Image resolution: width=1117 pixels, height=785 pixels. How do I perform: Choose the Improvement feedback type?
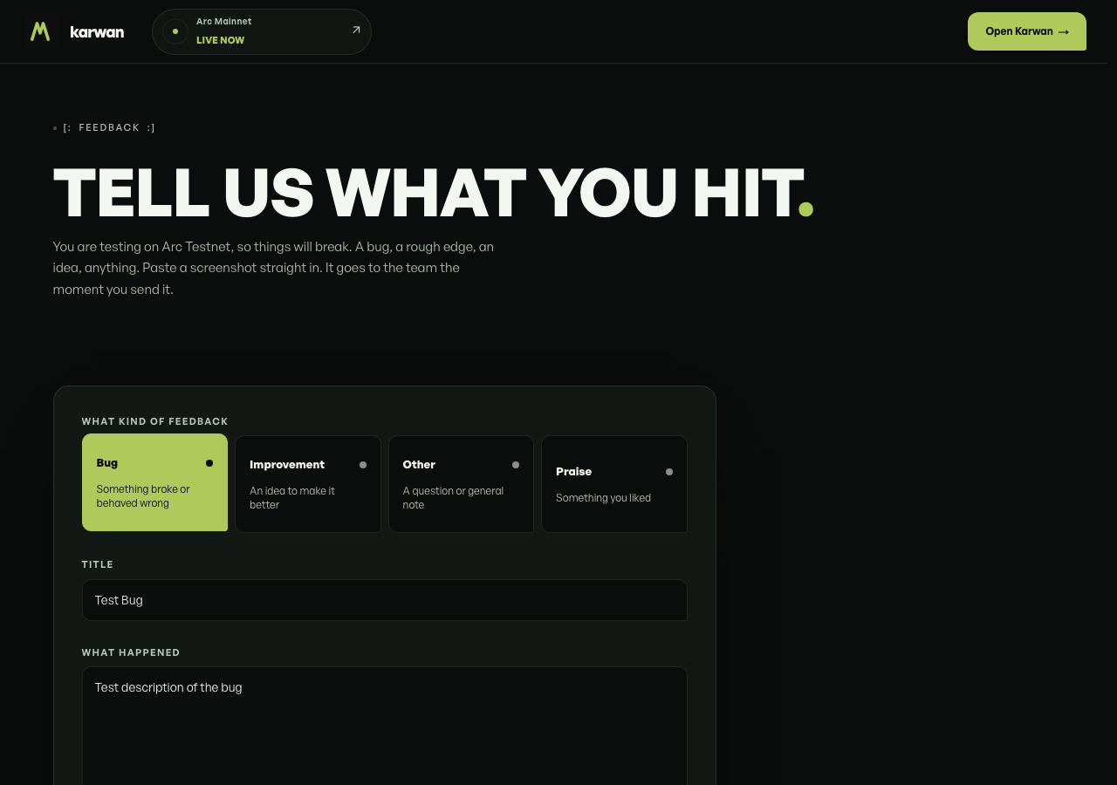click(x=308, y=484)
